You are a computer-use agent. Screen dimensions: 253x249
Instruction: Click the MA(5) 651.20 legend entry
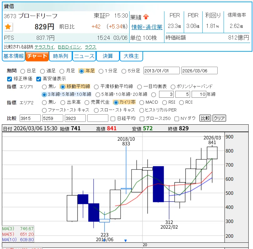[18, 234]
